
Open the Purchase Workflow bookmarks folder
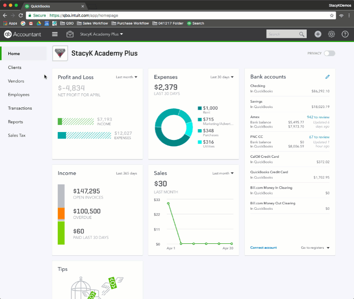click(x=130, y=23)
